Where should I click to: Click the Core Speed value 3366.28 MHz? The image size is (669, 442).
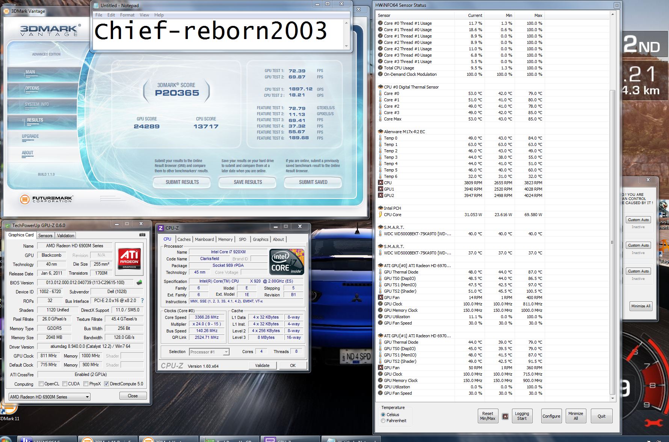pyautogui.click(x=207, y=317)
